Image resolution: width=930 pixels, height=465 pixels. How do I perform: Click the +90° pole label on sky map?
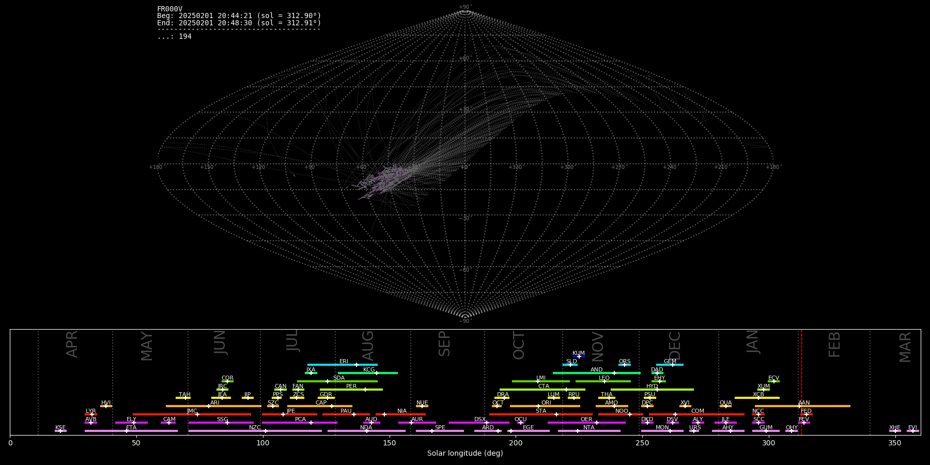[x=466, y=7]
